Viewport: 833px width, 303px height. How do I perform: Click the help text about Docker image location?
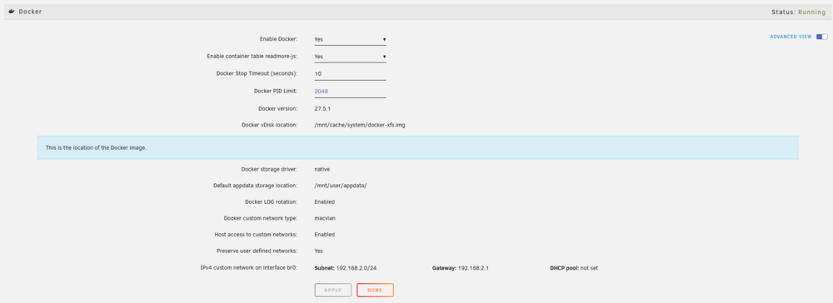click(96, 147)
